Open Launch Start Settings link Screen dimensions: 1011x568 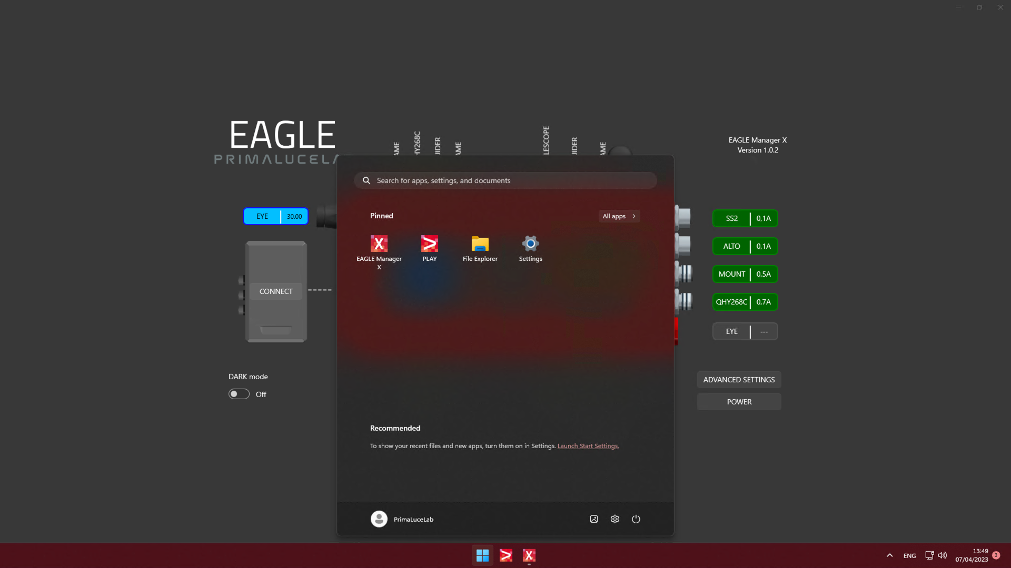click(x=588, y=445)
